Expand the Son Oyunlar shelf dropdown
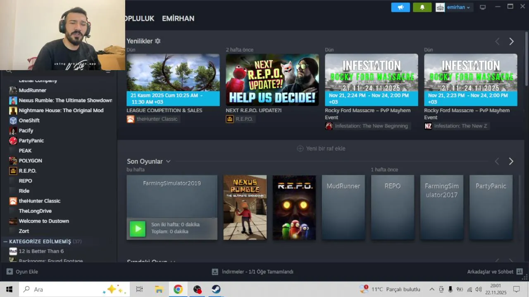The width and height of the screenshot is (529, 297). tap(168, 161)
